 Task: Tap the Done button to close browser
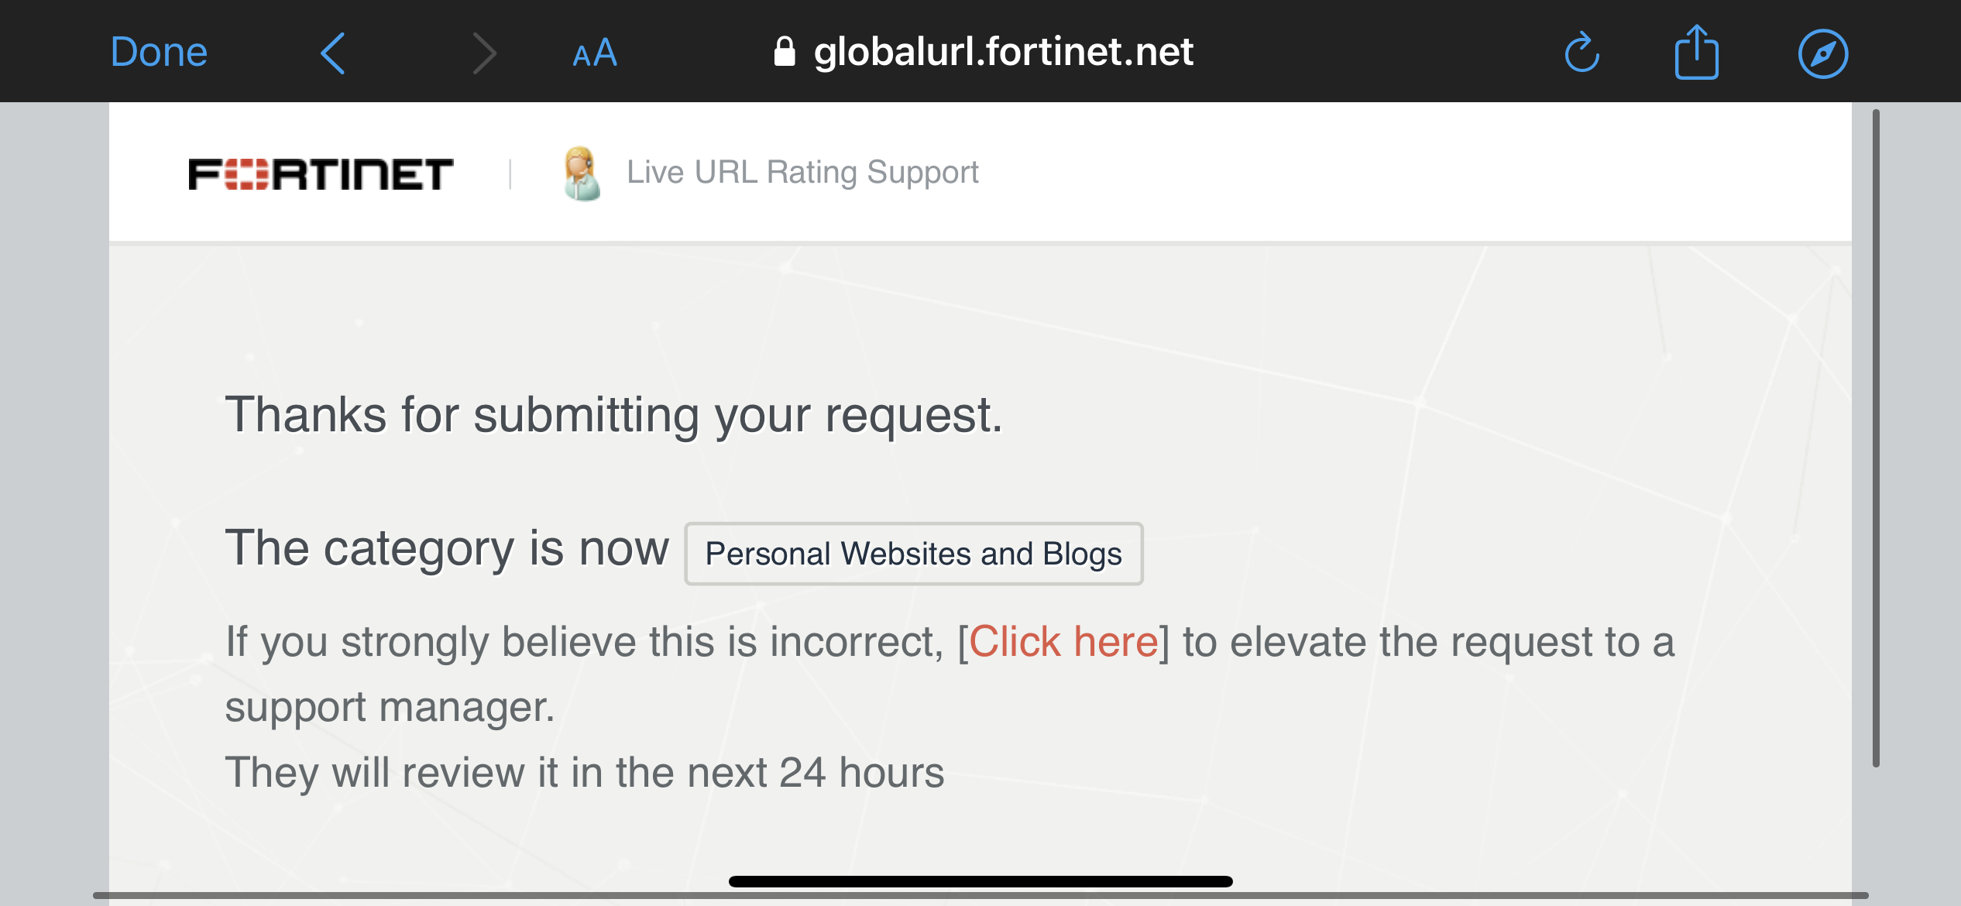(x=159, y=52)
